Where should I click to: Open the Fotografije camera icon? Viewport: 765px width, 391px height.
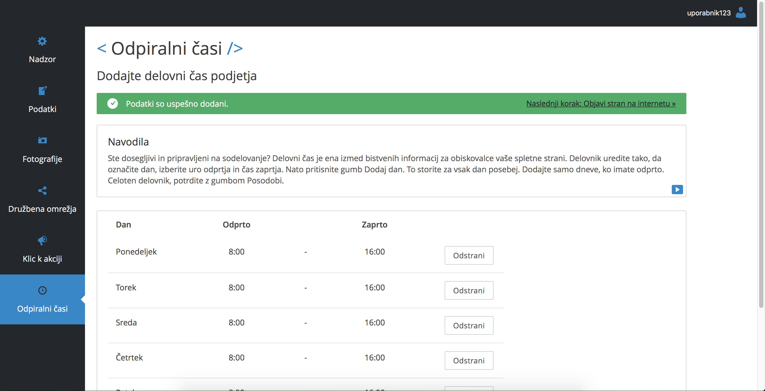click(42, 140)
